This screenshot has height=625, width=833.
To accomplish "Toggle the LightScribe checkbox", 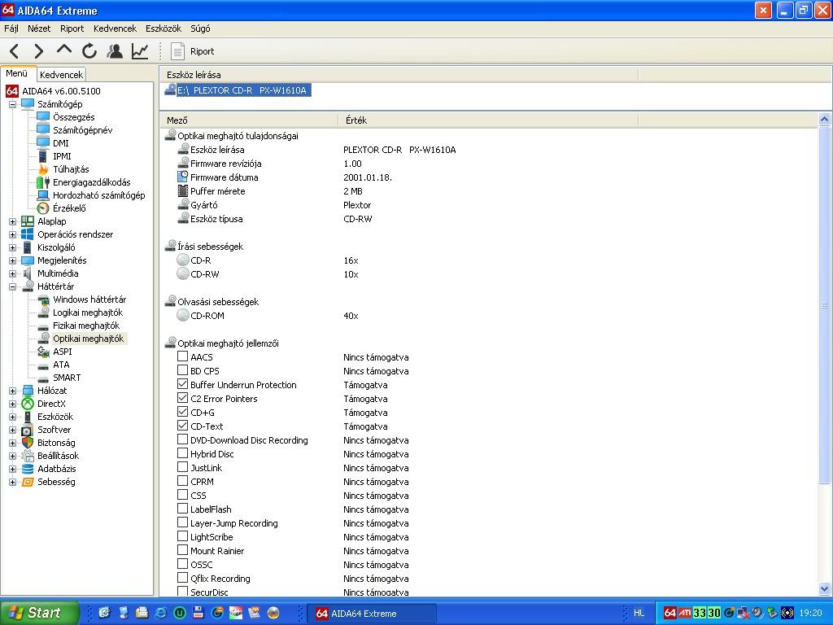I will 182,536.
